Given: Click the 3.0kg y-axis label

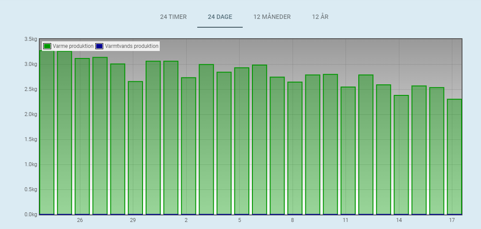Looking at the screenshot, I should 31,64.
